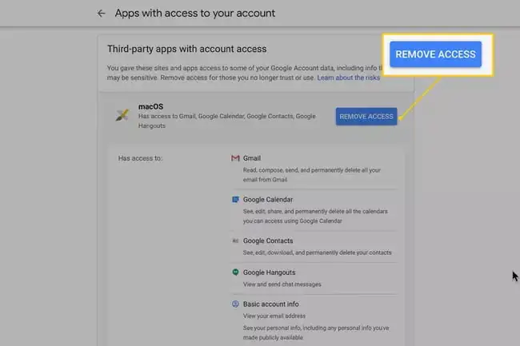The width and height of the screenshot is (520, 346).
Task: Click the green Google Hangouts icon
Action: 235,272
